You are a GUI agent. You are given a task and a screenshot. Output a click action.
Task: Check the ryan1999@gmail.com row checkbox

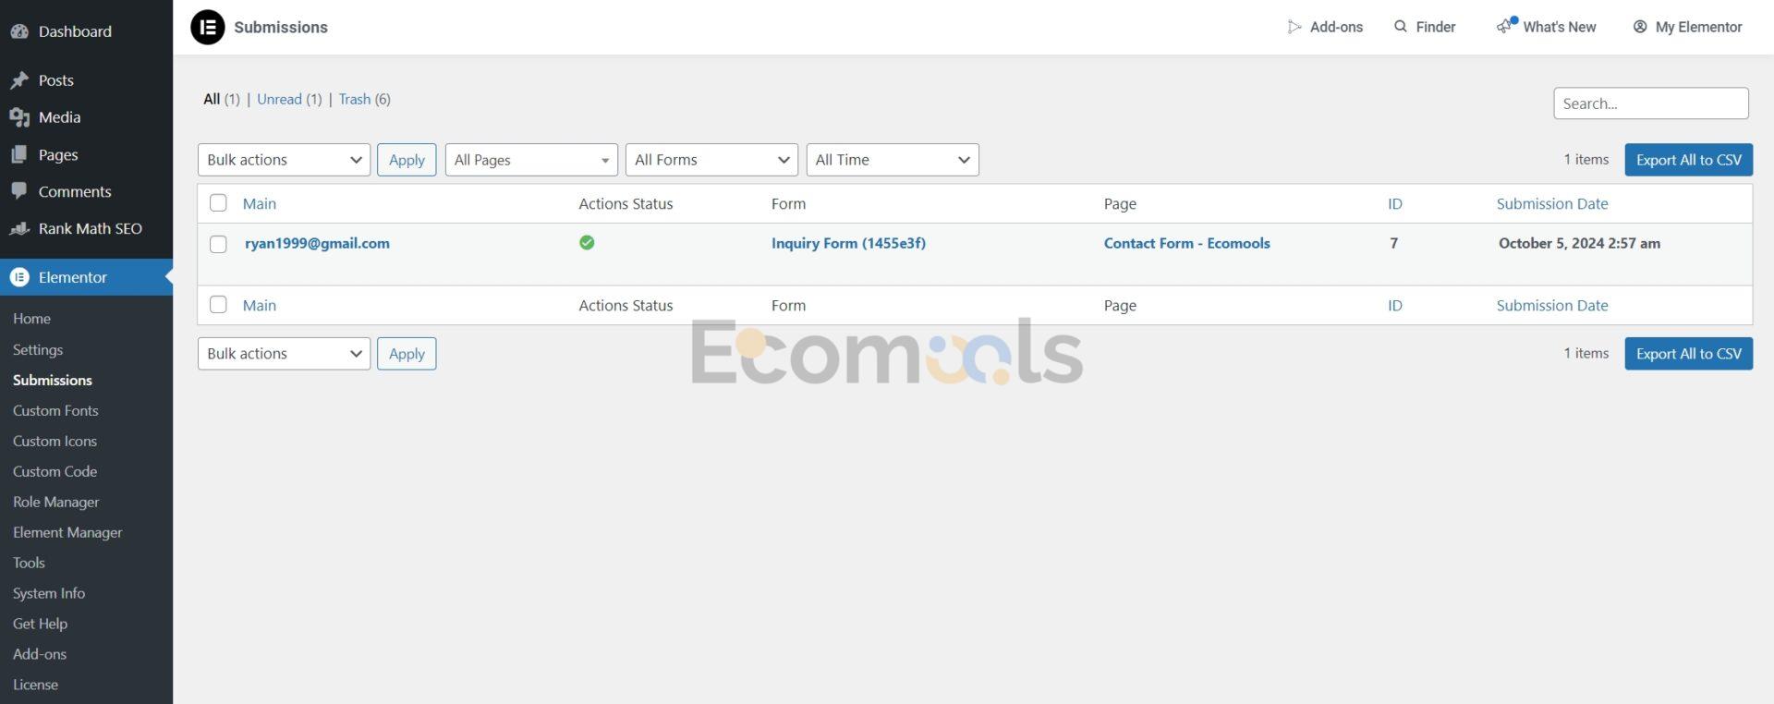tap(218, 244)
